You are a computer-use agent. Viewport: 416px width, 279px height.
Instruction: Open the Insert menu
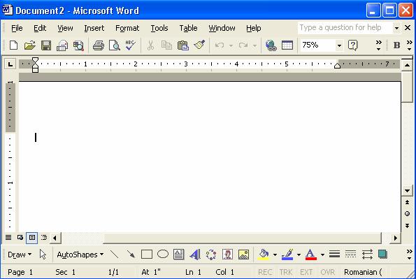(x=94, y=28)
